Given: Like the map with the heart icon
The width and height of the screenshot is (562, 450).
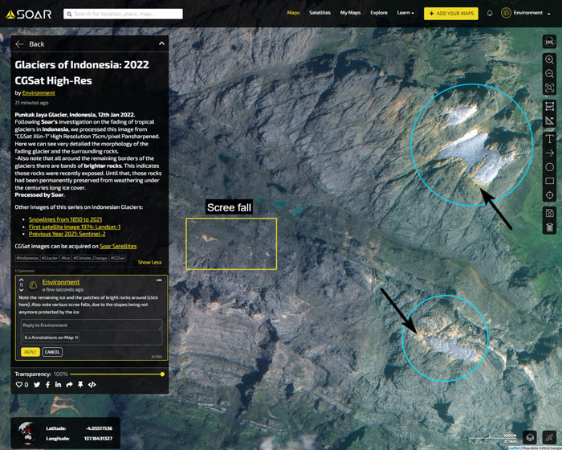Looking at the screenshot, I should coord(19,385).
